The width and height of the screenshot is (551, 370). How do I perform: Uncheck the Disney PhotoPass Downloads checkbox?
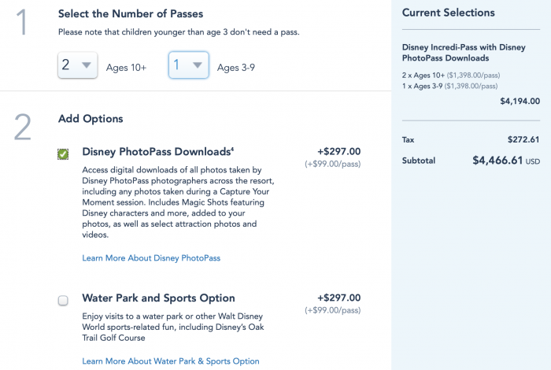(x=63, y=154)
